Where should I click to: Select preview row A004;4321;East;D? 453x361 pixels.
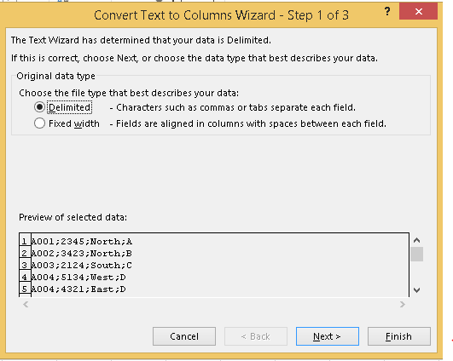(78, 289)
